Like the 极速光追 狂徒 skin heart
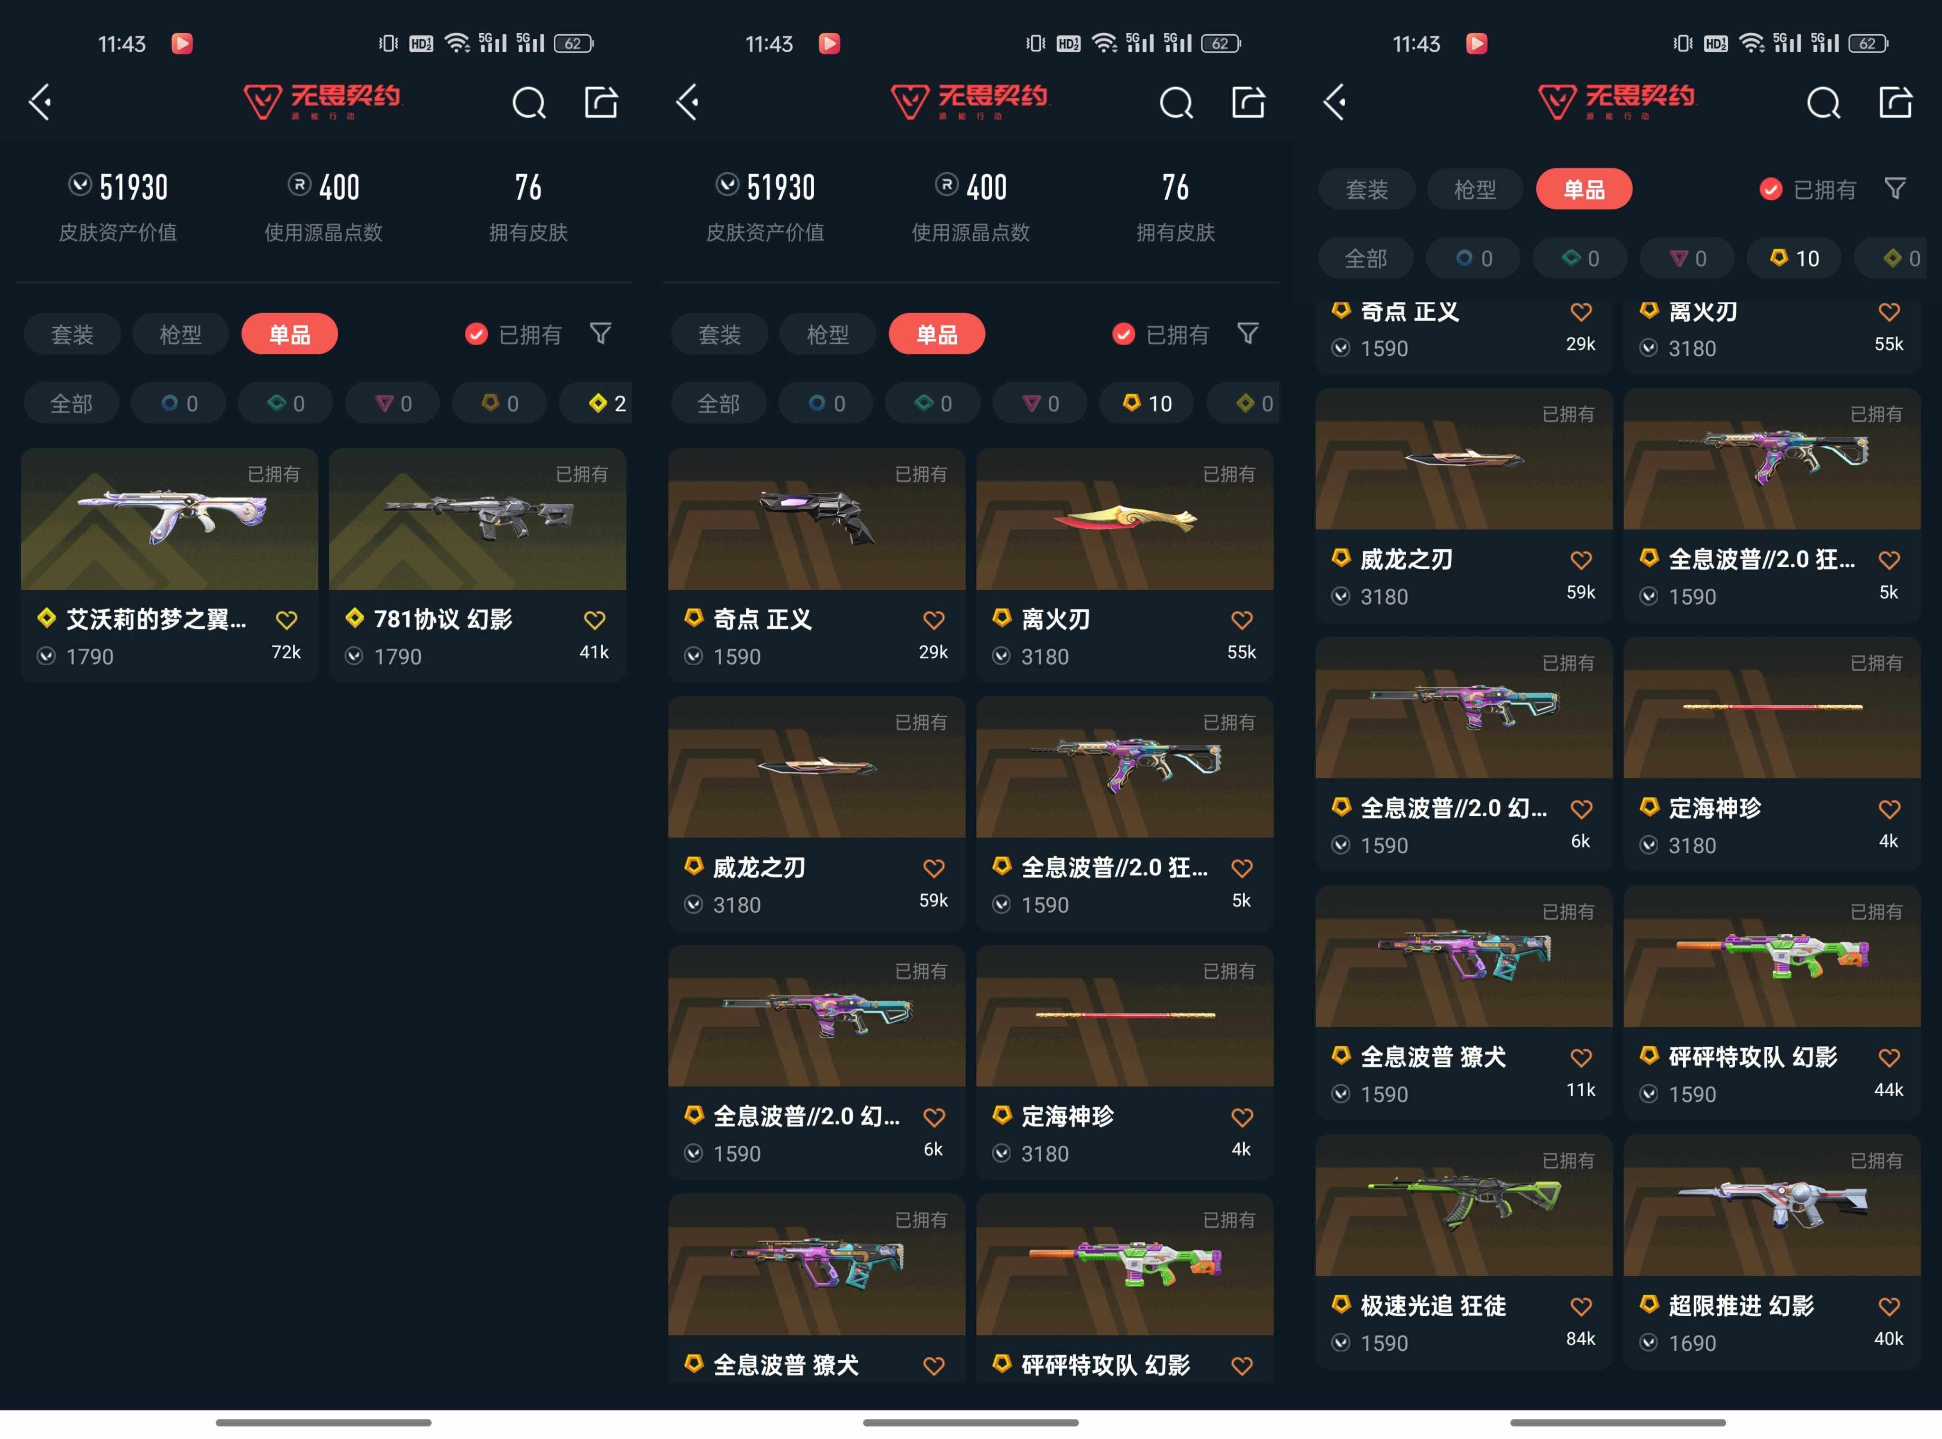1942x1439 pixels. point(1581,1307)
